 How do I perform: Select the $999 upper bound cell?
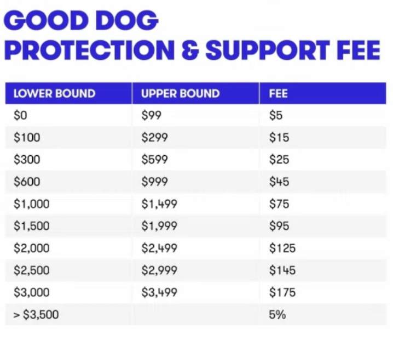(155, 182)
